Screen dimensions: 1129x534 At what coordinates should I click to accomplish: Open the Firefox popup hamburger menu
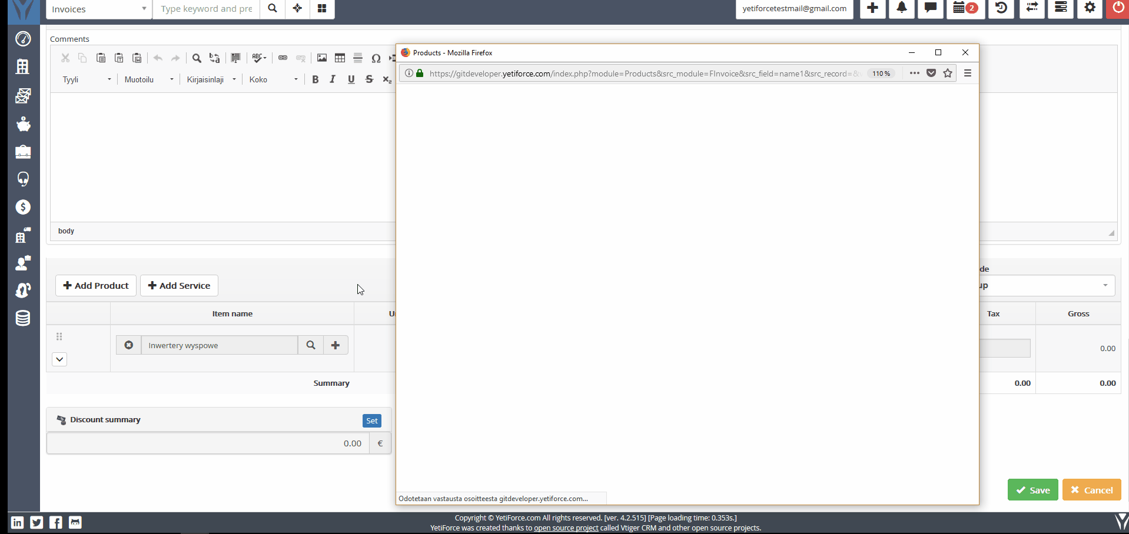[x=968, y=73]
